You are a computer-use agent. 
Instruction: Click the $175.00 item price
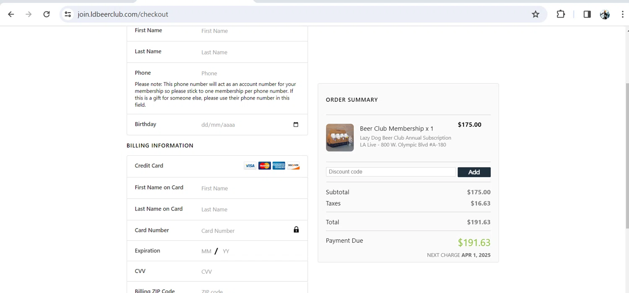470,125
